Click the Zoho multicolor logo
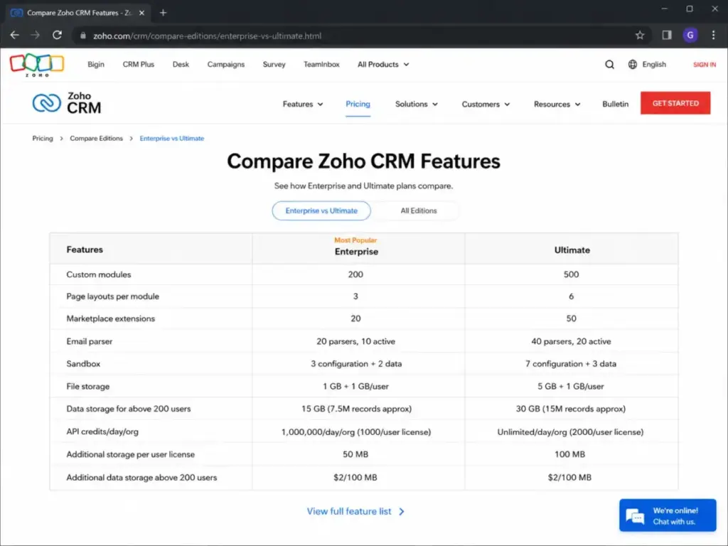 tap(37, 65)
